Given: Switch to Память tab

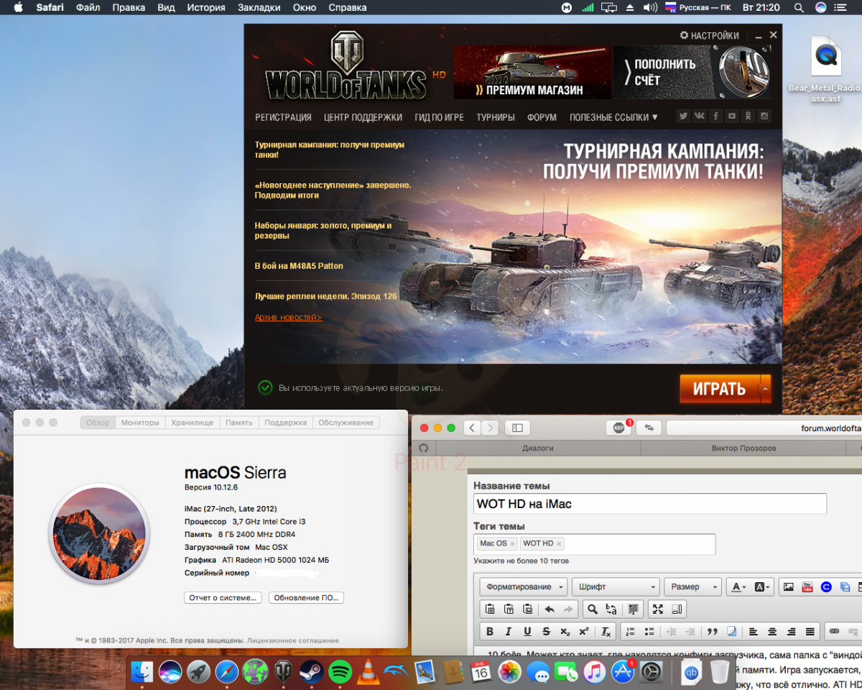Looking at the screenshot, I should click(x=239, y=423).
